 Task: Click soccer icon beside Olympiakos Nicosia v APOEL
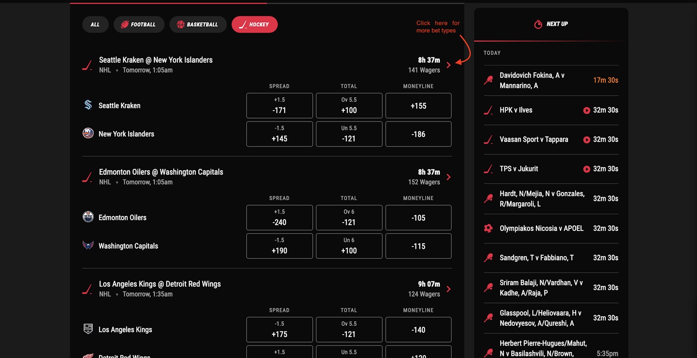coord(488,228)
